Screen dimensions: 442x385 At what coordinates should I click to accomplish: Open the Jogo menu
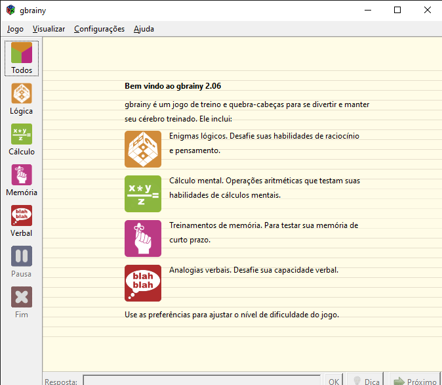15,29
